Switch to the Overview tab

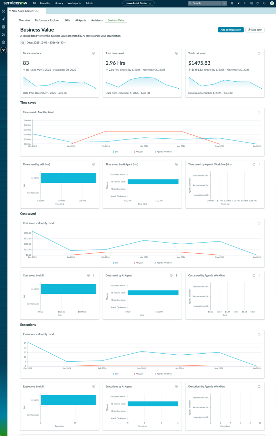click(24, 20)
